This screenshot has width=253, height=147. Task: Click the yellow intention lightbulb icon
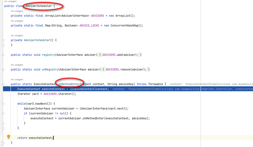pos(9,136)
